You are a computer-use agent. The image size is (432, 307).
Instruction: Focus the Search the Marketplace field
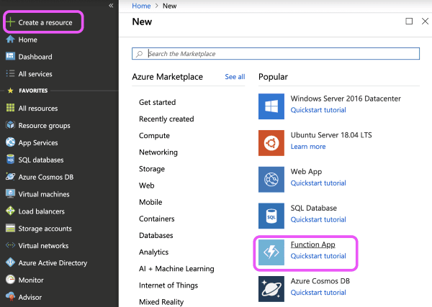click(276, 54)
